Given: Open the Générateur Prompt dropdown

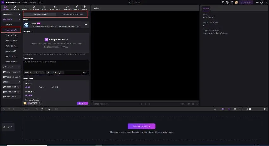Looking at the screenshot, I should (x=34, y=73).
